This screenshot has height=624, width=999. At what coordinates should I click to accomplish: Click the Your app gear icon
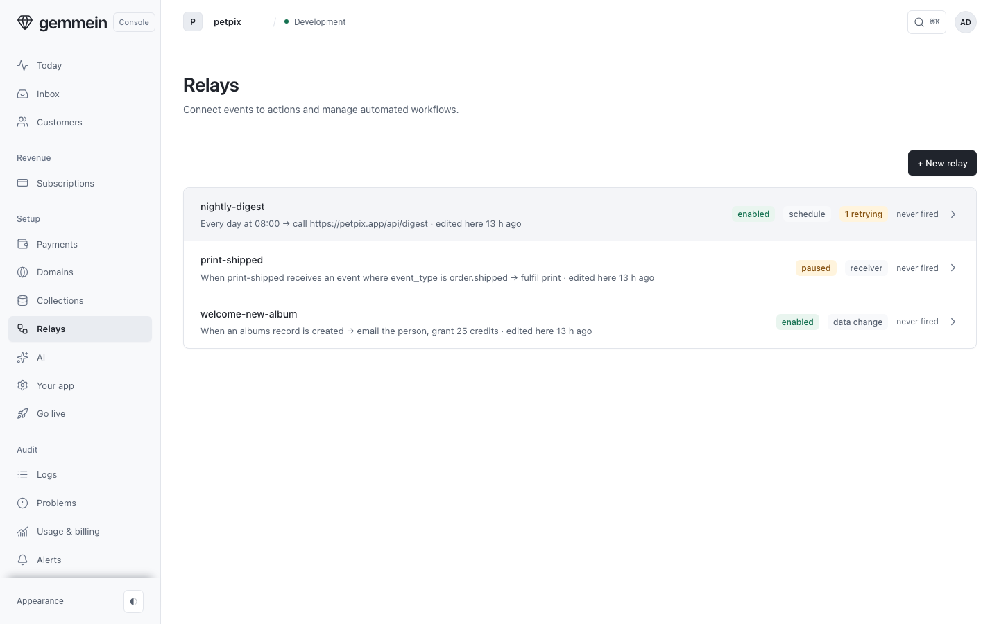[x=23, y=385]
